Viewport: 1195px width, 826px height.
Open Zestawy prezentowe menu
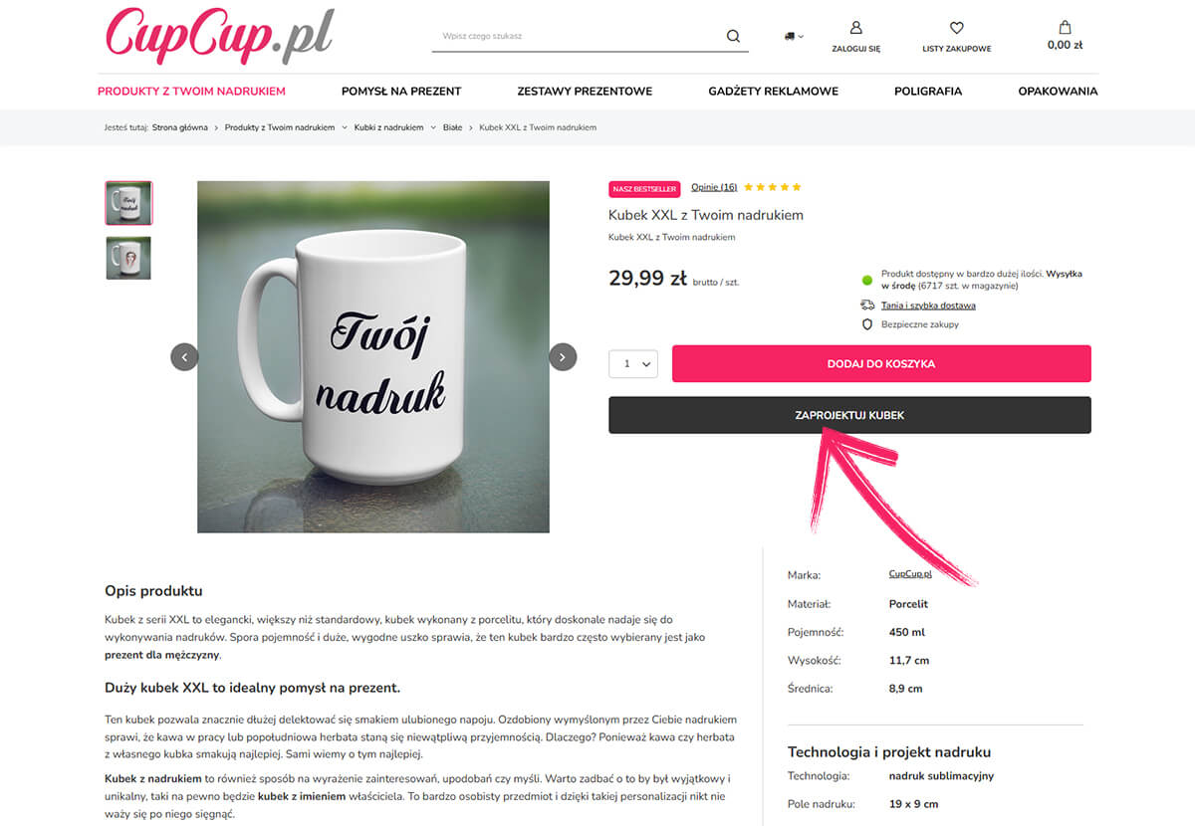click(x=585, y=91)
